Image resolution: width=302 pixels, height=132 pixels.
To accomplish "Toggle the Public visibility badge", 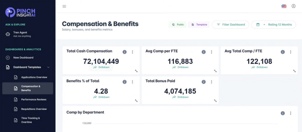I will 178,25.
